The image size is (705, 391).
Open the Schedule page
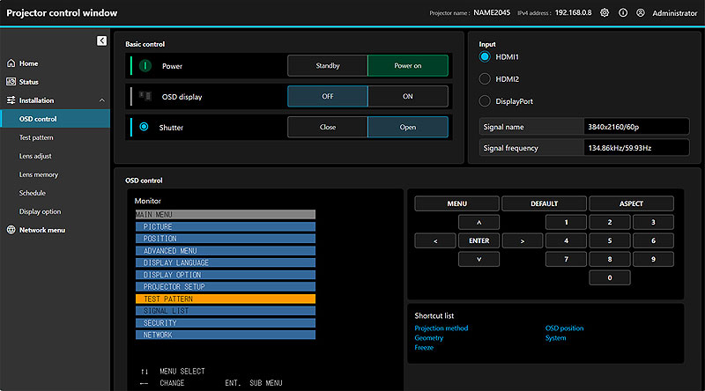(x=33, y=193)
